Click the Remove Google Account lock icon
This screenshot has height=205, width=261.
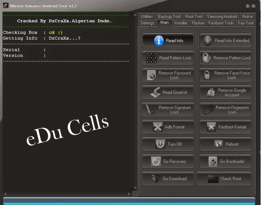(211, 92)
